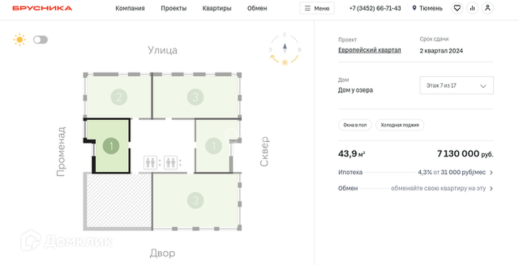Expand the Ипотека row arrow
This screenshot has width=519, height=265.
pos(491,172)
